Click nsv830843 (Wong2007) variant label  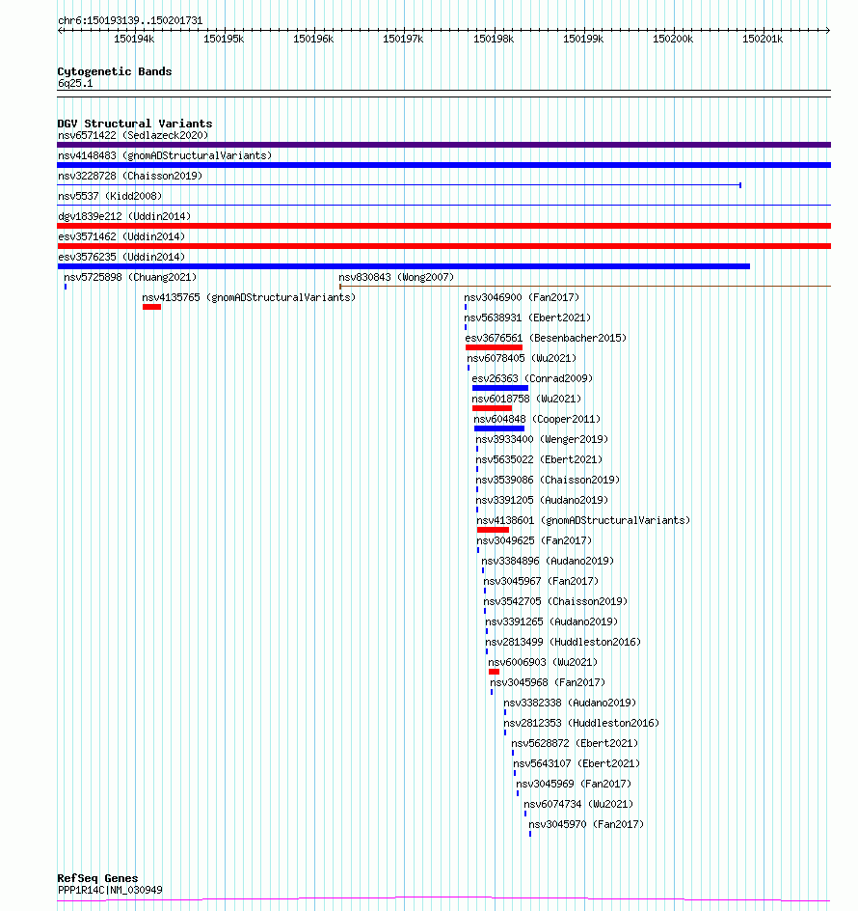point(396,277)
